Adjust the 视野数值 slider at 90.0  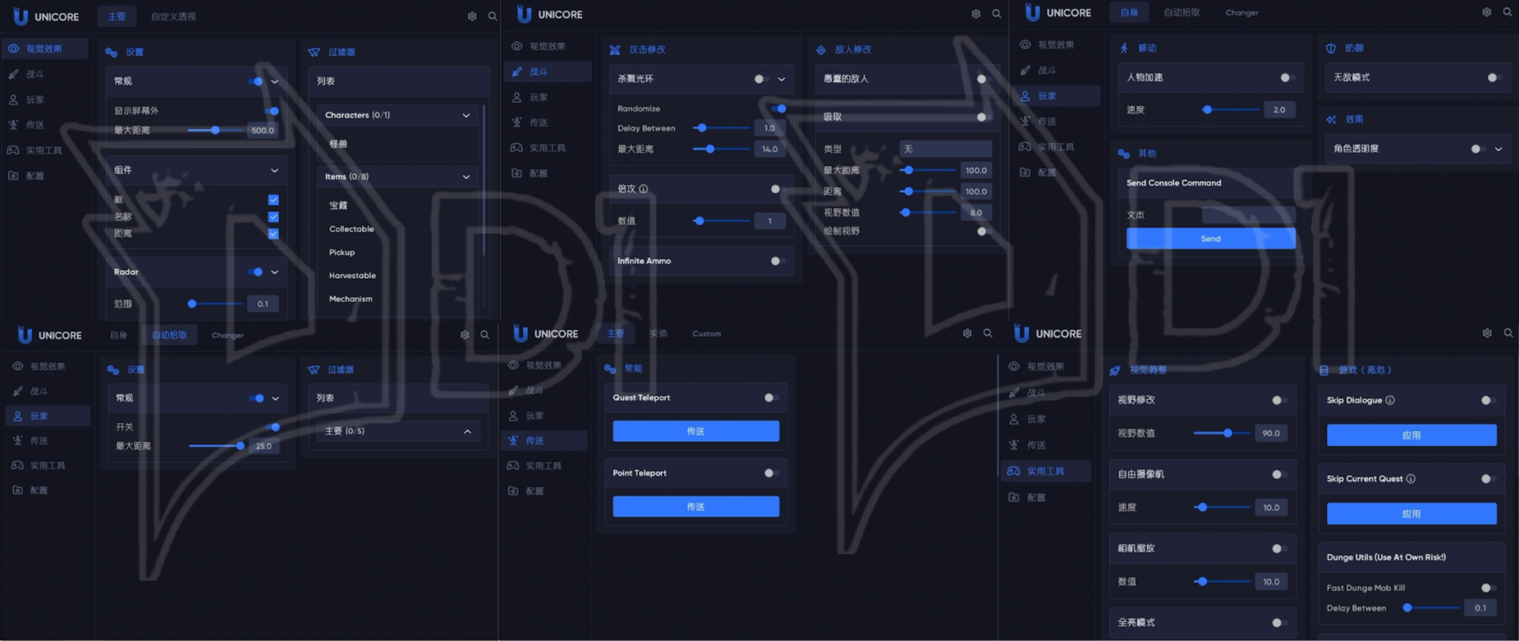click(1227, 433)
